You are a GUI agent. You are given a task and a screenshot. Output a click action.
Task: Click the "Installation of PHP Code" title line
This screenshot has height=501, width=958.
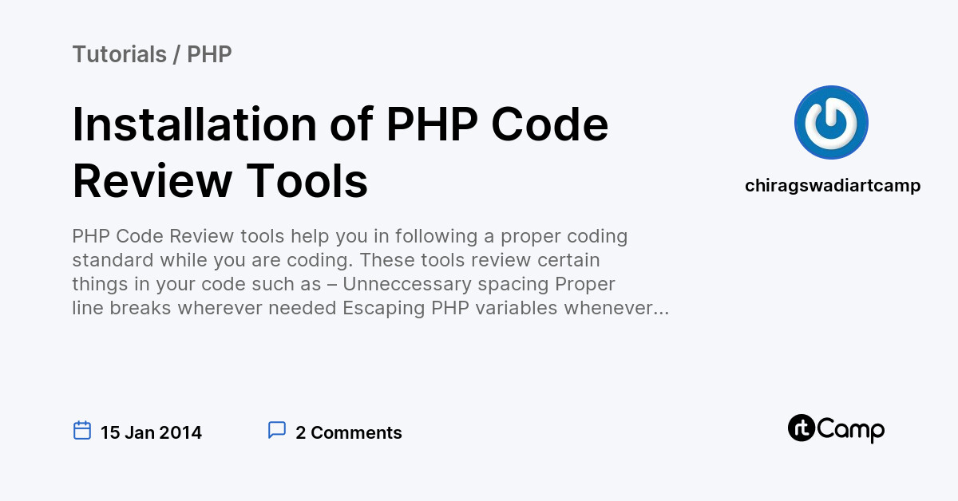(340, 124)
